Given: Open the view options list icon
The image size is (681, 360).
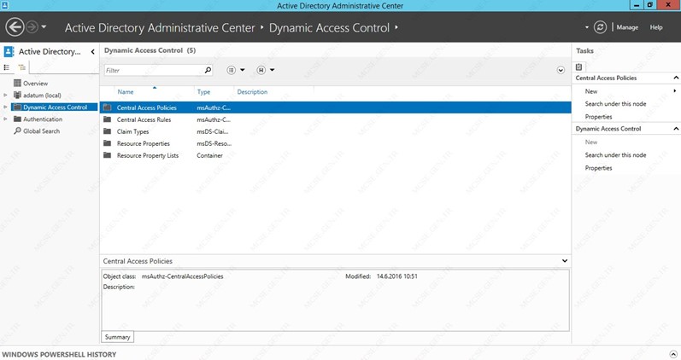Looking at the screenshot, I should 231,70.
